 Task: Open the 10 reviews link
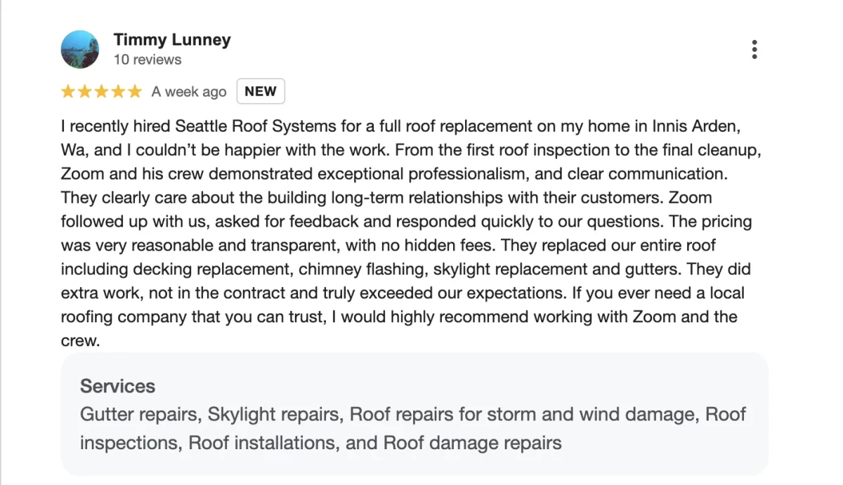(148, 60)
